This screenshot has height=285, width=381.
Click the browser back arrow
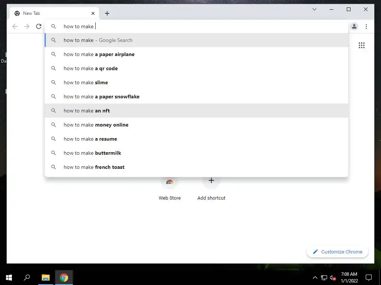(15, 26)
